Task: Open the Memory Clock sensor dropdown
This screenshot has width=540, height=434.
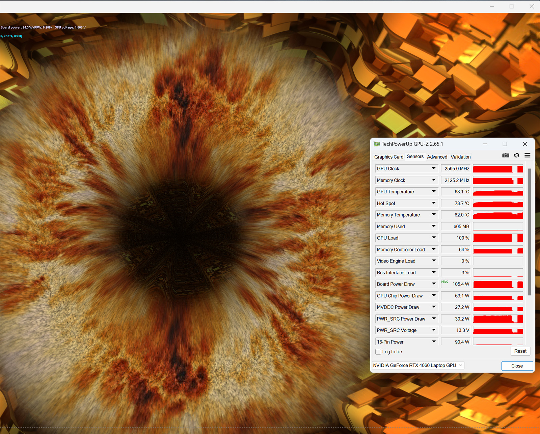Action: click(434, 180)
